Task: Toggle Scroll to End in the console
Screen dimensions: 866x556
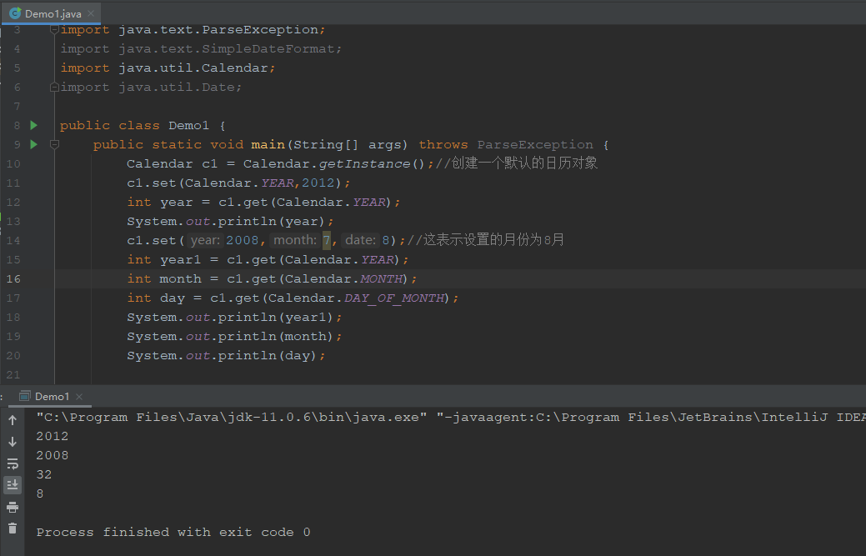Action: pos(13,484)
